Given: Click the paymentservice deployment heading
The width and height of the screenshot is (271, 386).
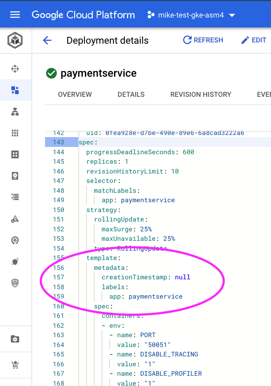Looking at the screenshot, I should point(99,73).
